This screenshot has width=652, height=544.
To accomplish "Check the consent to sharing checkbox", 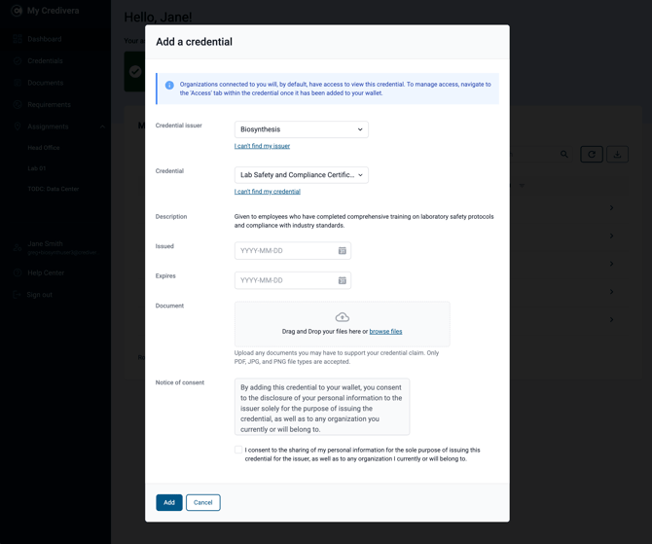I will pyautogui.click(x=238, y=450).
